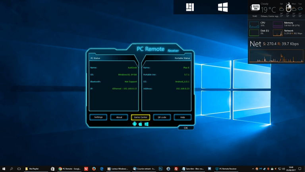Switch to Courrier entrant mail window
Screen dimensions: 305x172
tap(144, 169)
